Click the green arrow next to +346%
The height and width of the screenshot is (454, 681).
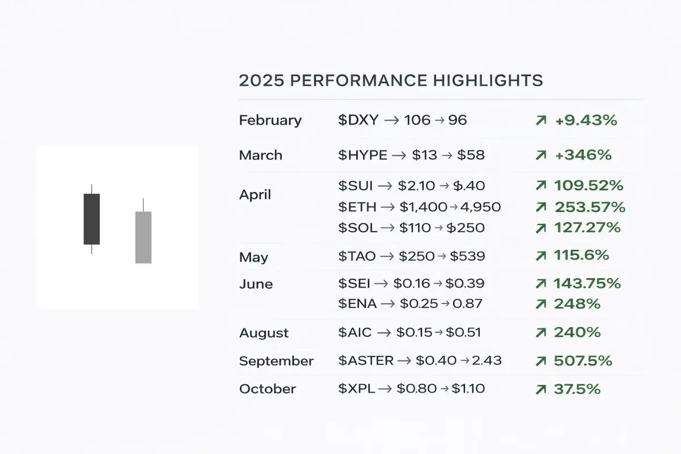point(541,155)
